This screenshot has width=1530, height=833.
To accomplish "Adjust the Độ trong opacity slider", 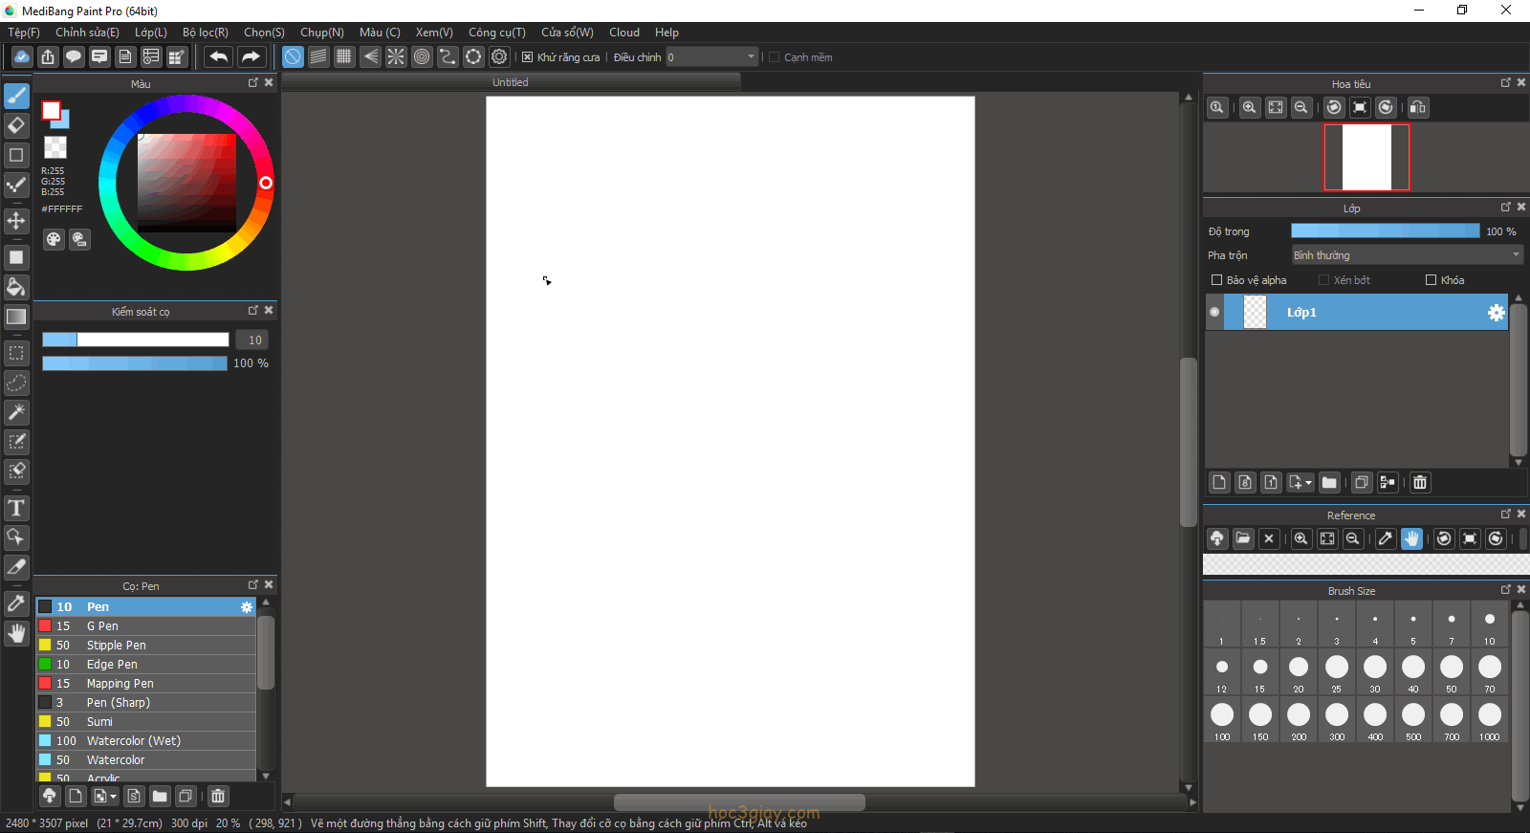I will click(1385, 231).
